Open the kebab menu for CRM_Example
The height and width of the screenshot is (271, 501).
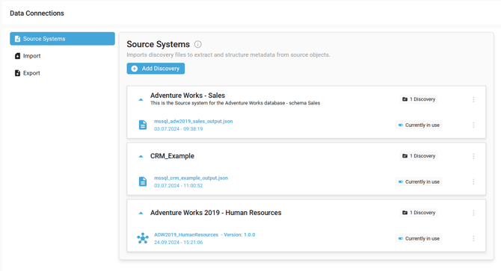(x=473, y=156)
